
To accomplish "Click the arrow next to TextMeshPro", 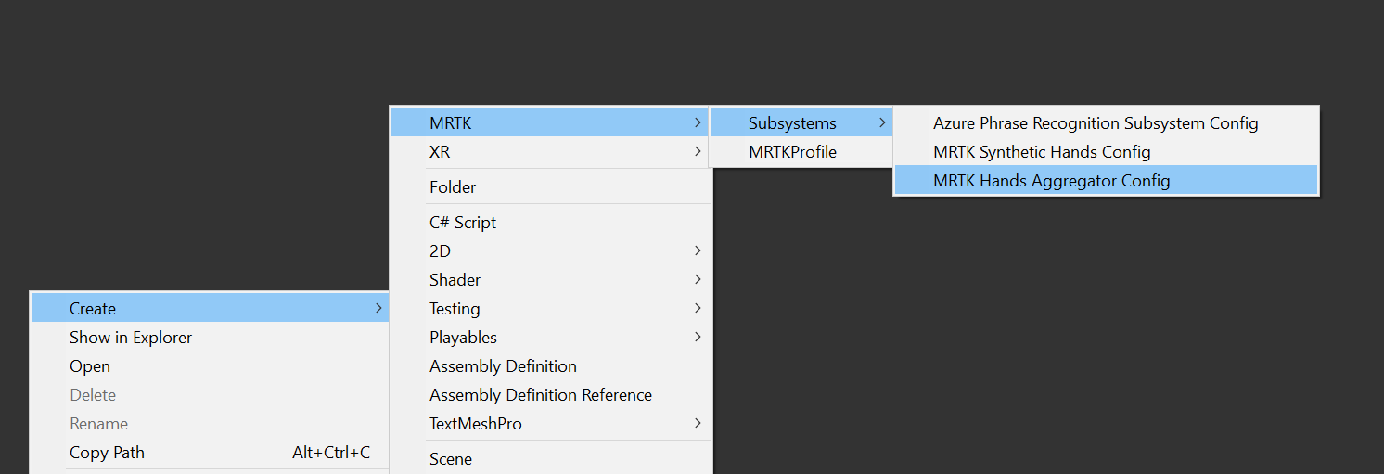I will pyautogui.click(x=698, y=423).
